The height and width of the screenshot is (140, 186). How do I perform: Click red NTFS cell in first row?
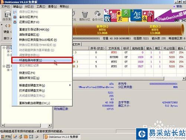(114, 52)
